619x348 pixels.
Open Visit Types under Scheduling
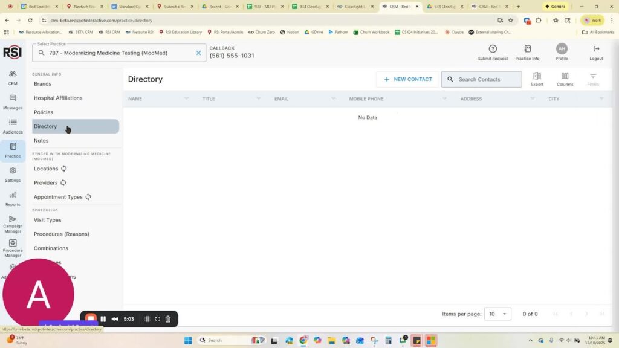[x=47, y=220]
